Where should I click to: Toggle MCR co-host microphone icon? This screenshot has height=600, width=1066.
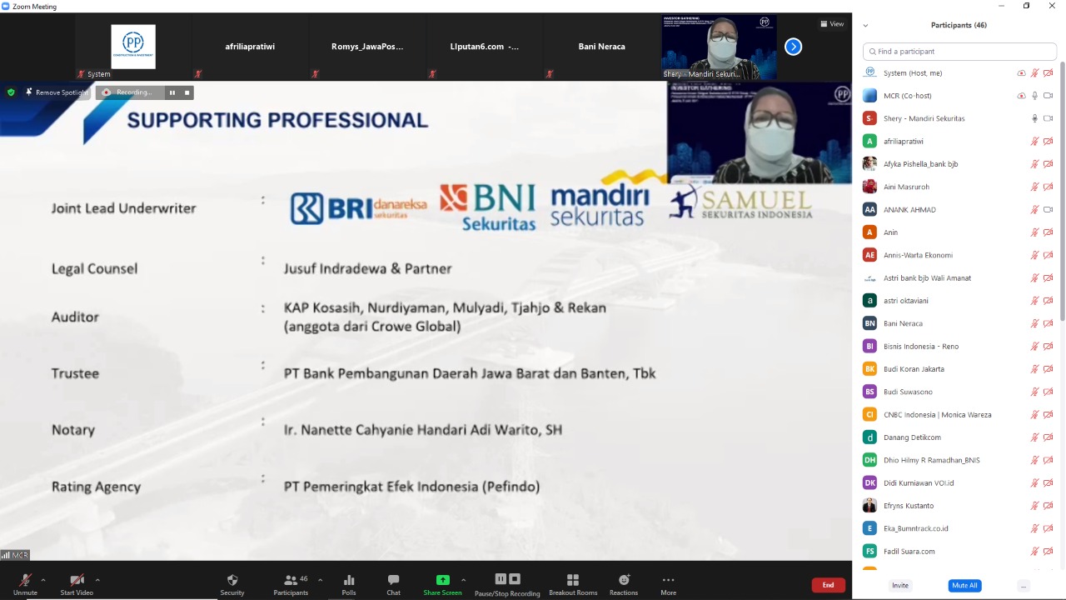[x=1035, y=96]
